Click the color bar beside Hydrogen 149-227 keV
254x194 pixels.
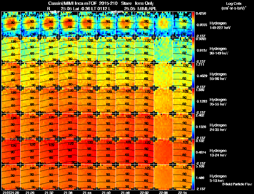coord(193,24)
